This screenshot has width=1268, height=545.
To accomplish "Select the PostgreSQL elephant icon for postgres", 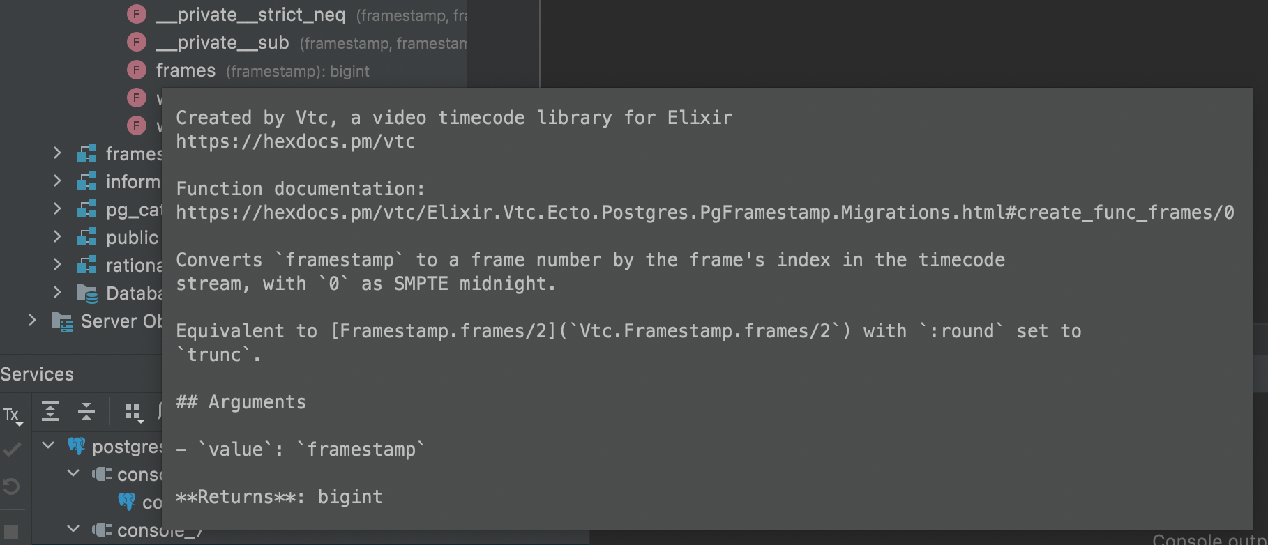I will coord(77,446).
